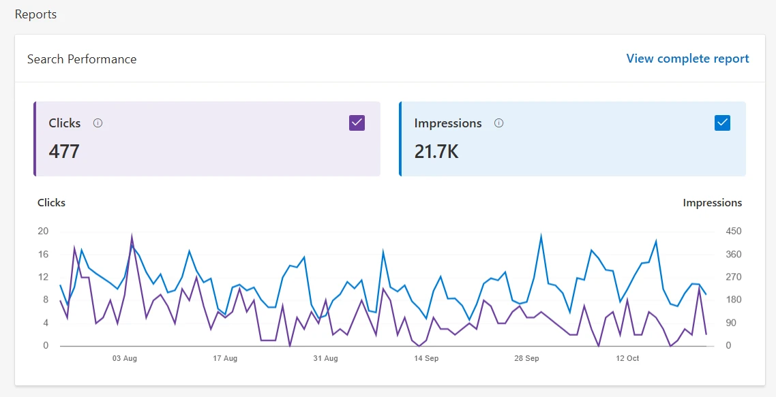Click the 03 Aug date label

(x=125, y=358)
